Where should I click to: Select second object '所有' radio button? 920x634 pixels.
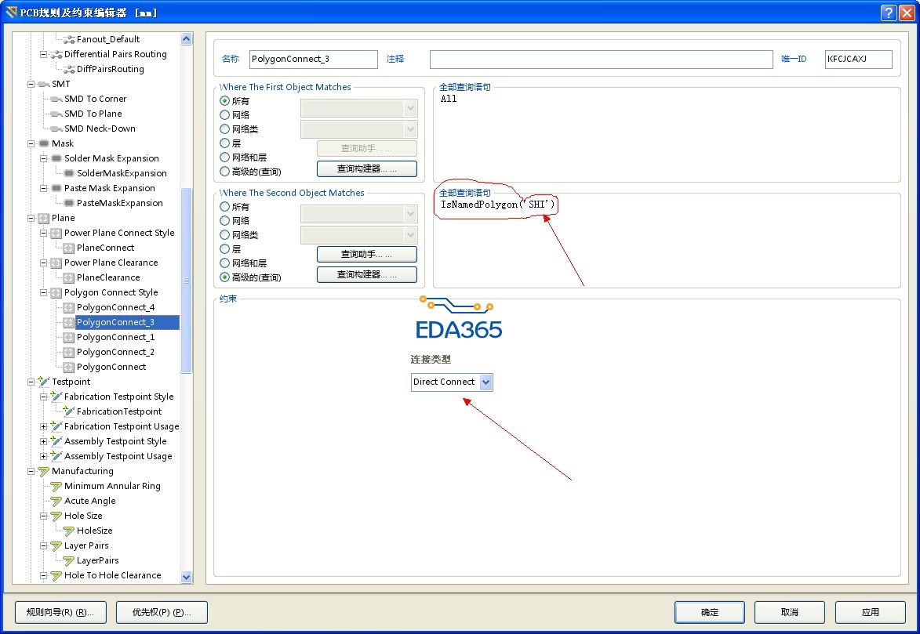[x=225, y=206]
